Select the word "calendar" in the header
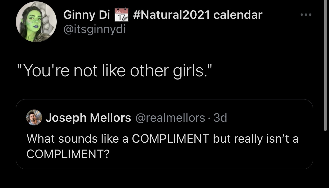This screenshot has width=329, height=188. pyautogui.click(x=238, y=15)
